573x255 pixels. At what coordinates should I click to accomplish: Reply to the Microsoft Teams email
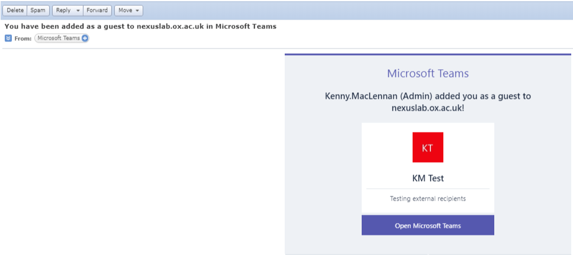tap(63, 11)
